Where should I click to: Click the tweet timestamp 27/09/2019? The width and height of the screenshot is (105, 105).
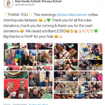click(19, 104)
